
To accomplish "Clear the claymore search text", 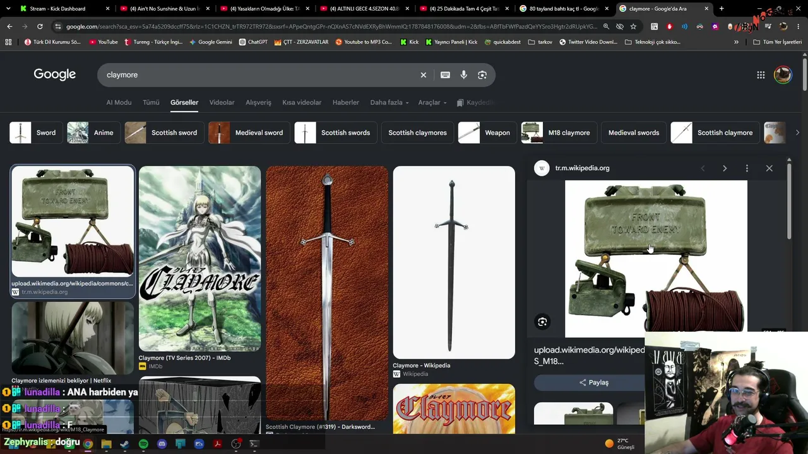I will [x=424, y=75].
